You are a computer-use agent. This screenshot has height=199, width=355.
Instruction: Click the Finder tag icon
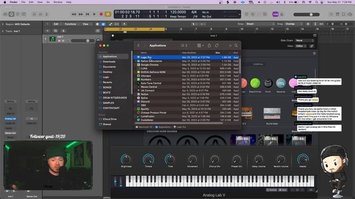[217, 45]
